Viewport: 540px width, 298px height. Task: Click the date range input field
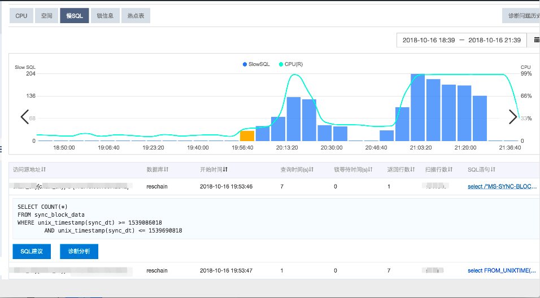pyautogui.click(x=461, y=40)
